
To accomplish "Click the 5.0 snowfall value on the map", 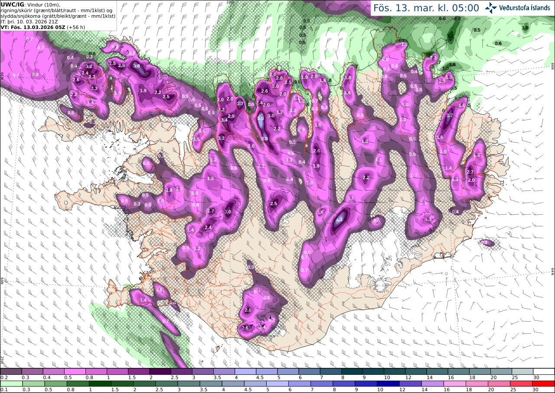I will click(261, 118).
